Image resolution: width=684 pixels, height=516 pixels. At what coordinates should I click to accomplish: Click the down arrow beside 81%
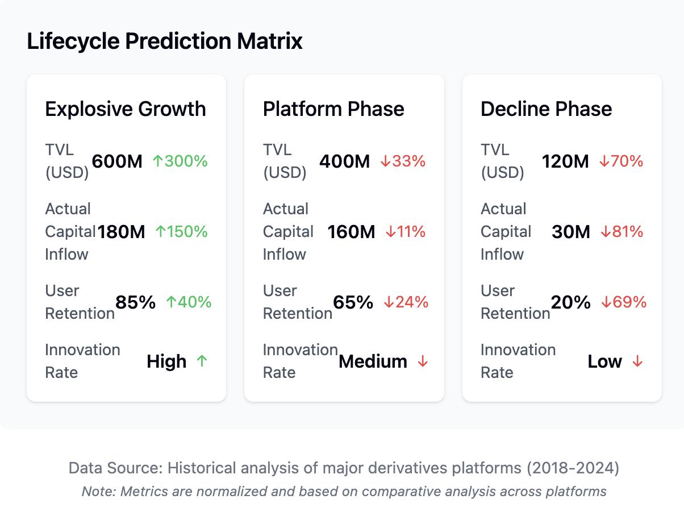click(606, 232)
